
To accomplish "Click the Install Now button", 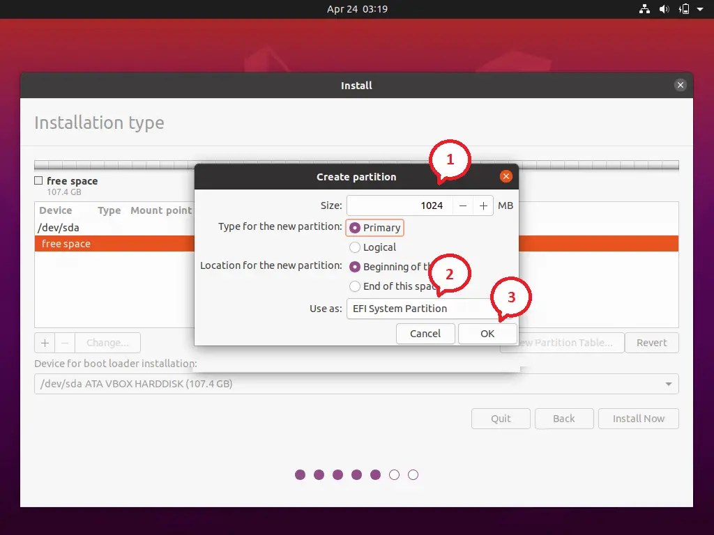I will pos(638,419).
